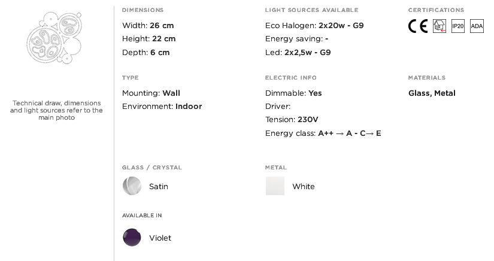The width and height of the screenshot is (494, 261).
Task: Select the Satin glass swatch
Action: tap(132, 186)
